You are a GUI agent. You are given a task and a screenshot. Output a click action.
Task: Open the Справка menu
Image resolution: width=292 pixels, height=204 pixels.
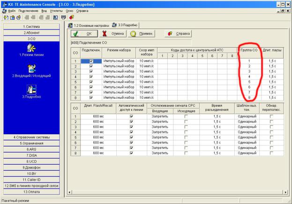click(82, 11)
